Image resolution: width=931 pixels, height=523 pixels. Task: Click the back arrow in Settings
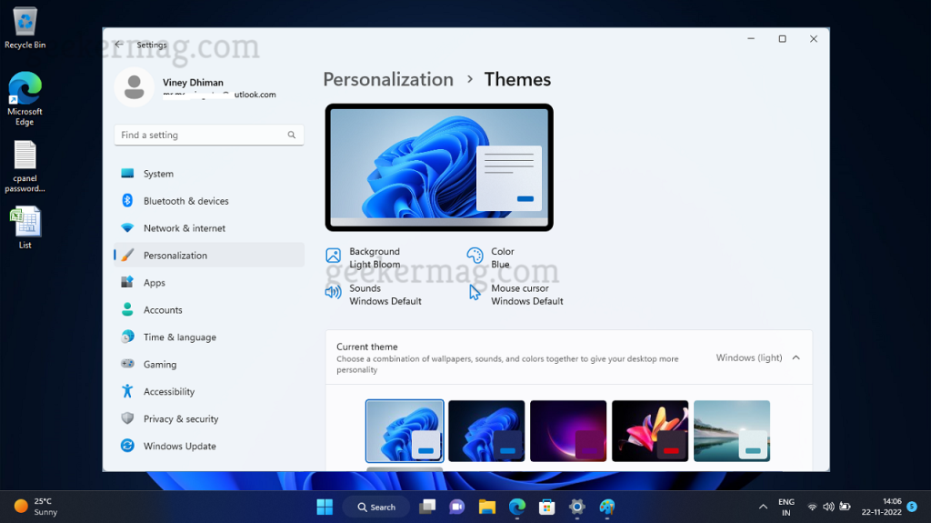119,45
